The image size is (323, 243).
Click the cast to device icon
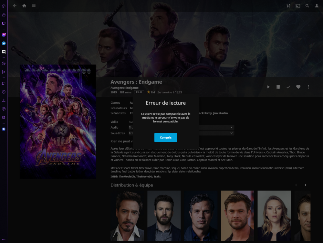pos(298,6)
